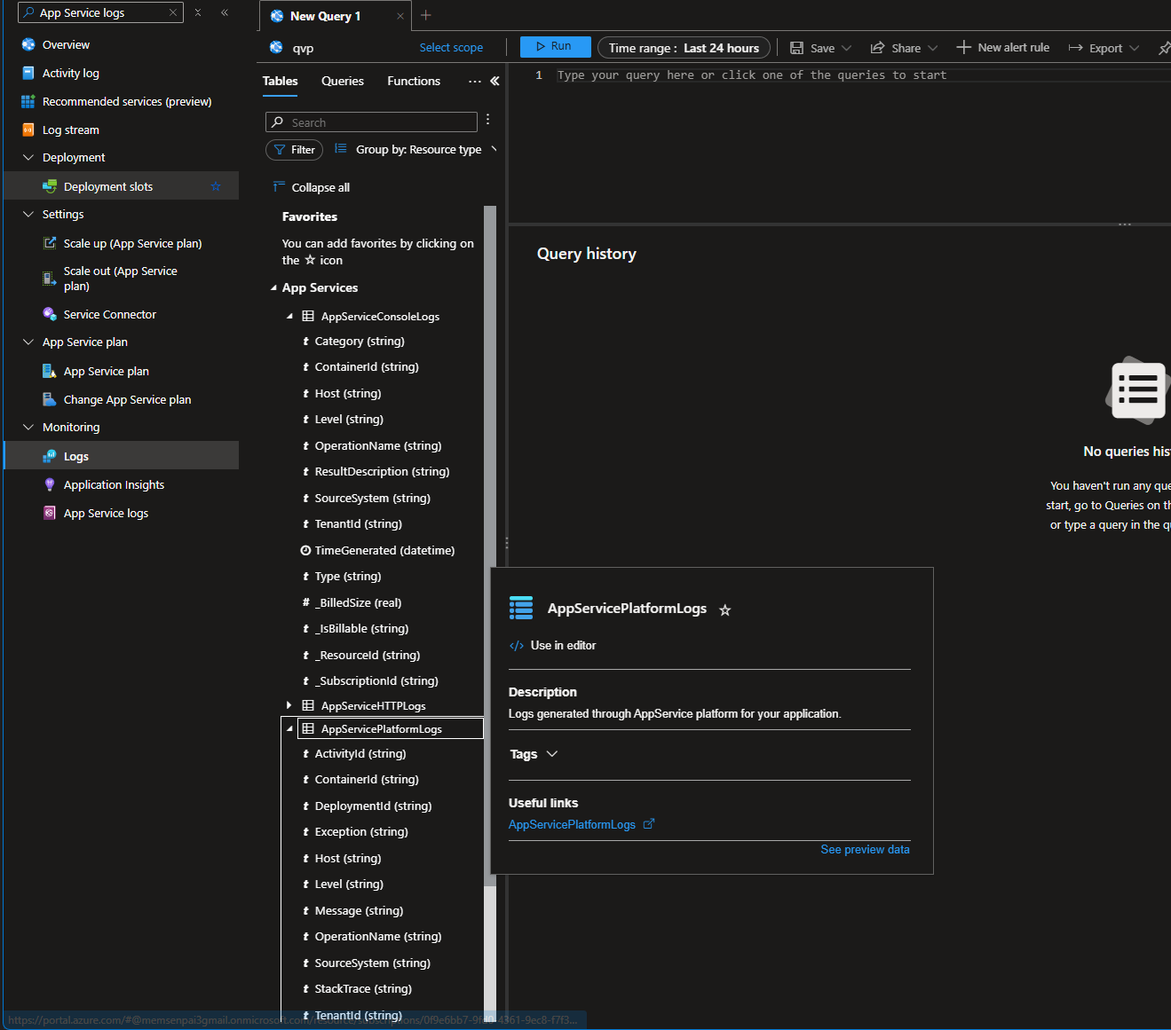The image size is (1171, 1030).
Task: Click the tables Search input
Action: 371,122
